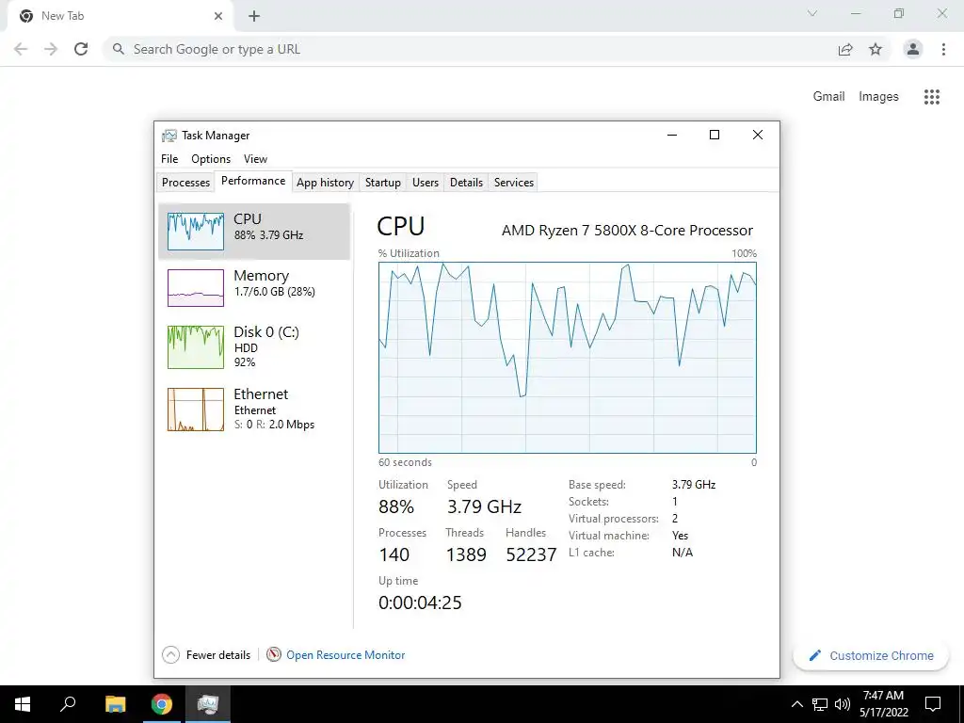Minimize the Task Manager window
Screen dimensions: 964x723
(672, 136)
